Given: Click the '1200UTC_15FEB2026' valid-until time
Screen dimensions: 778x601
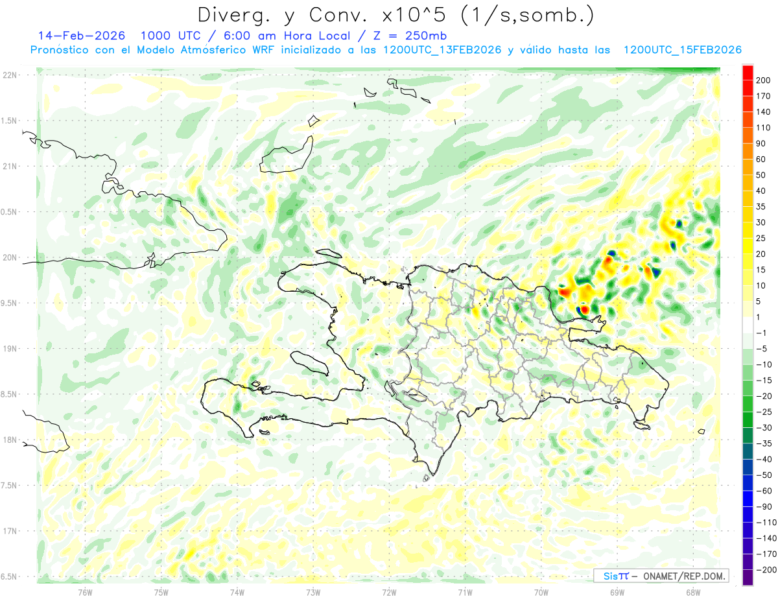Looking at the screenshot, I should (x=683, y=50).
